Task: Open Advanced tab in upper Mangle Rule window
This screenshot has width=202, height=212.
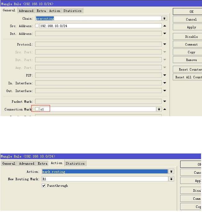Action: tap(26, 11)
